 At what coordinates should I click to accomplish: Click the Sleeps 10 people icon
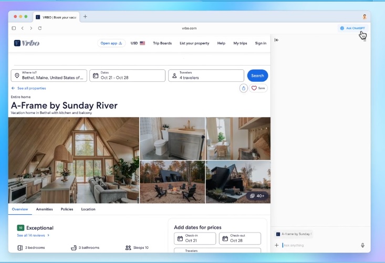click(x=128, y=248)
